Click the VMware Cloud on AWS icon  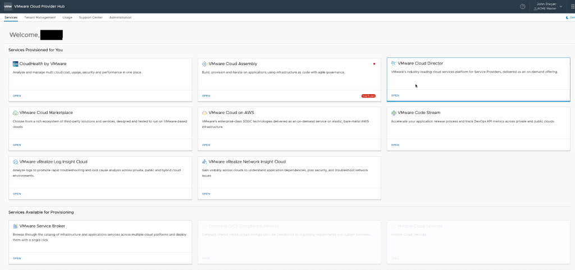204,113
